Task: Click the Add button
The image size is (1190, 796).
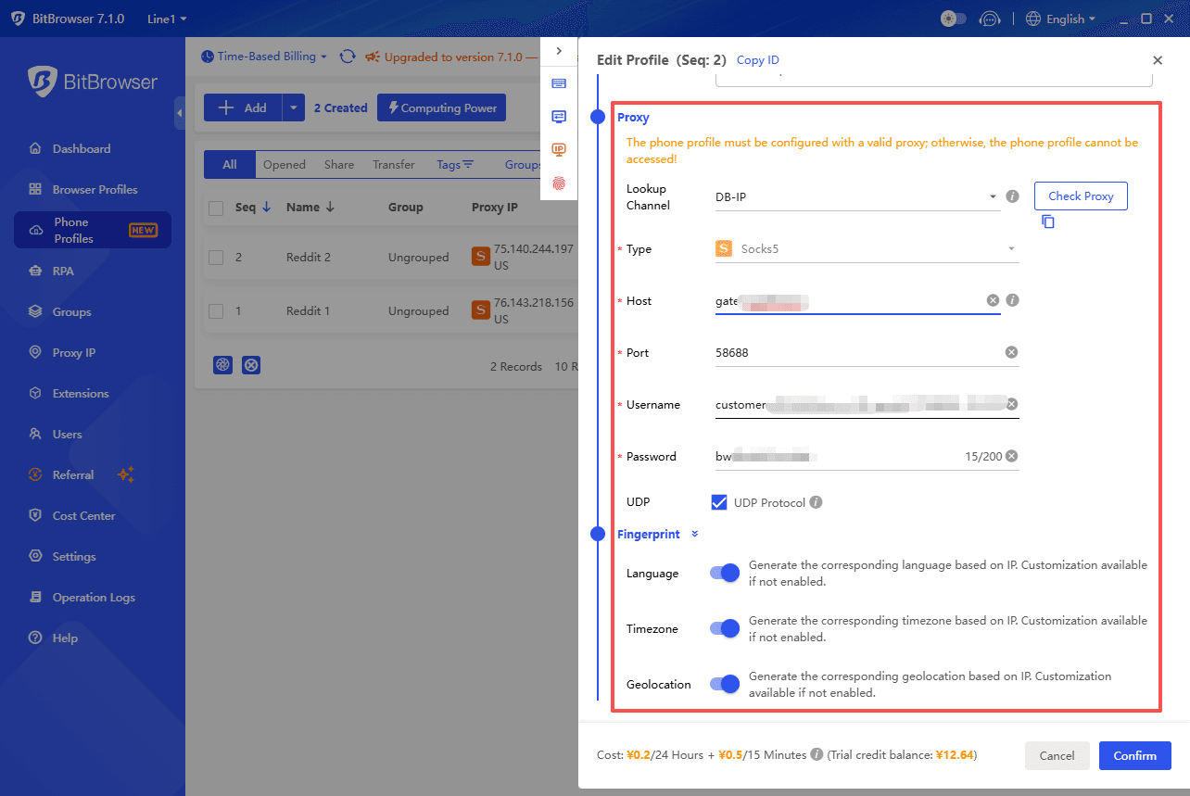Action: tap(243, 107)
